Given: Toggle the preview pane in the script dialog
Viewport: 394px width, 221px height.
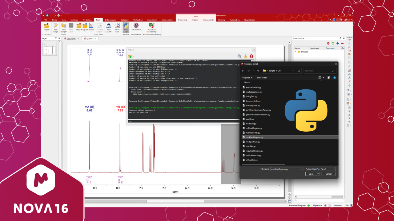Looking at the screenshot, I should (329, 78).
